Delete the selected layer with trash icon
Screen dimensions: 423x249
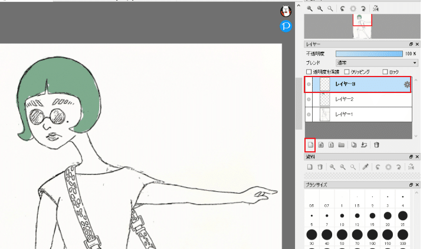(376, 145)
